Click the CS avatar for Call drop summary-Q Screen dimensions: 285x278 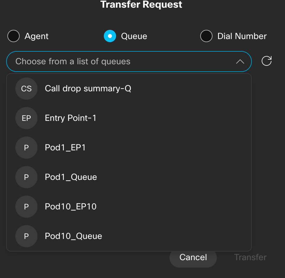[x=26, y=89]
